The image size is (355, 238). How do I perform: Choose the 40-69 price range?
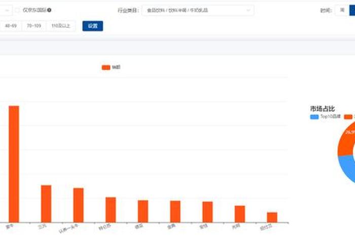pyautogui.click(x=10, y=26)
